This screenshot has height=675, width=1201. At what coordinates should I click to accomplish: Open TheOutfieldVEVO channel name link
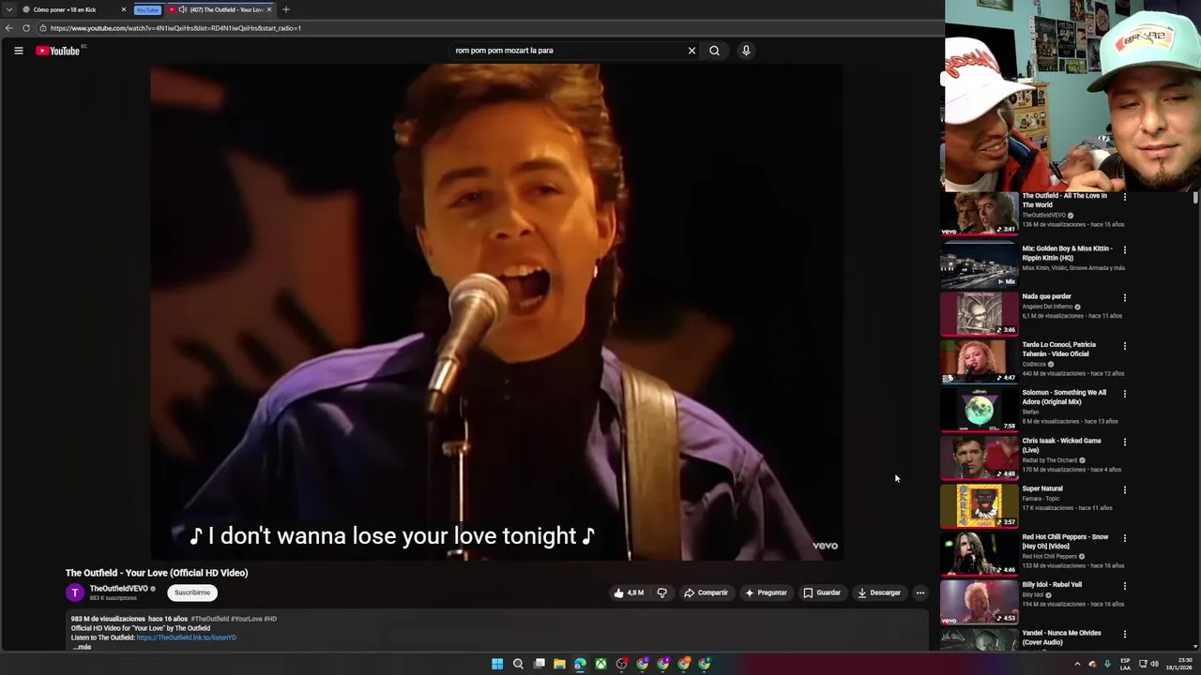(x=119, y=589)
